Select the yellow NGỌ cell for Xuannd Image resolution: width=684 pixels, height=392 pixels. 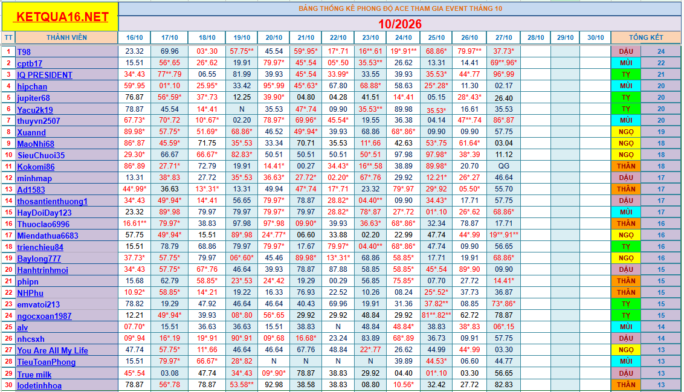click(x=626, y=132)
